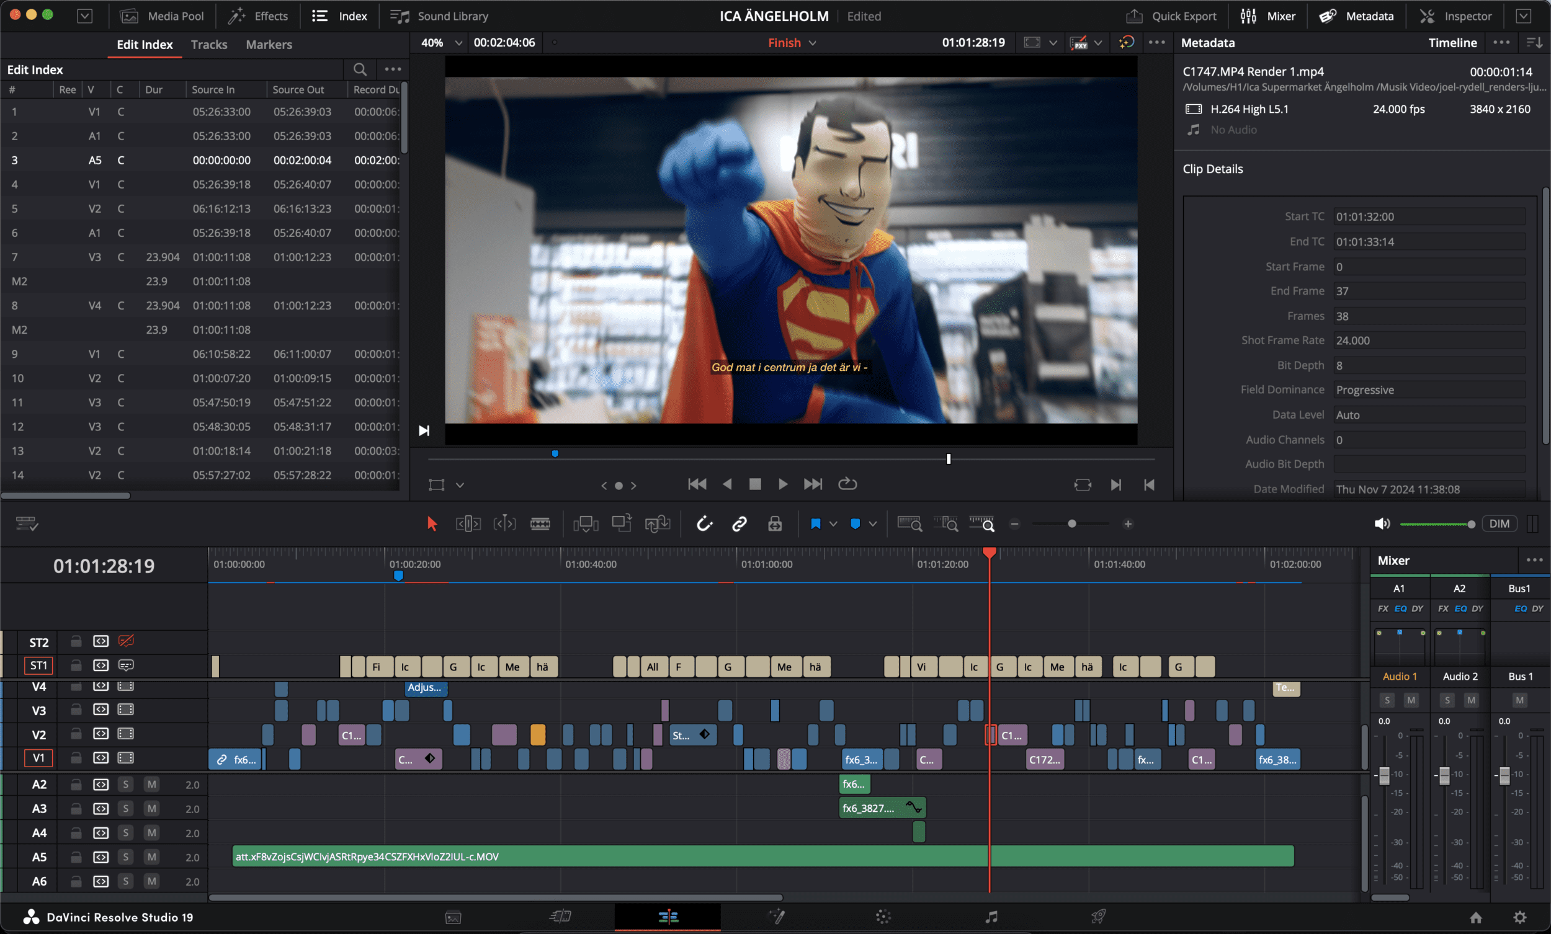Open the Sound Library
The height and width of the screenshot is (934, 1551).
pos(439,16)
